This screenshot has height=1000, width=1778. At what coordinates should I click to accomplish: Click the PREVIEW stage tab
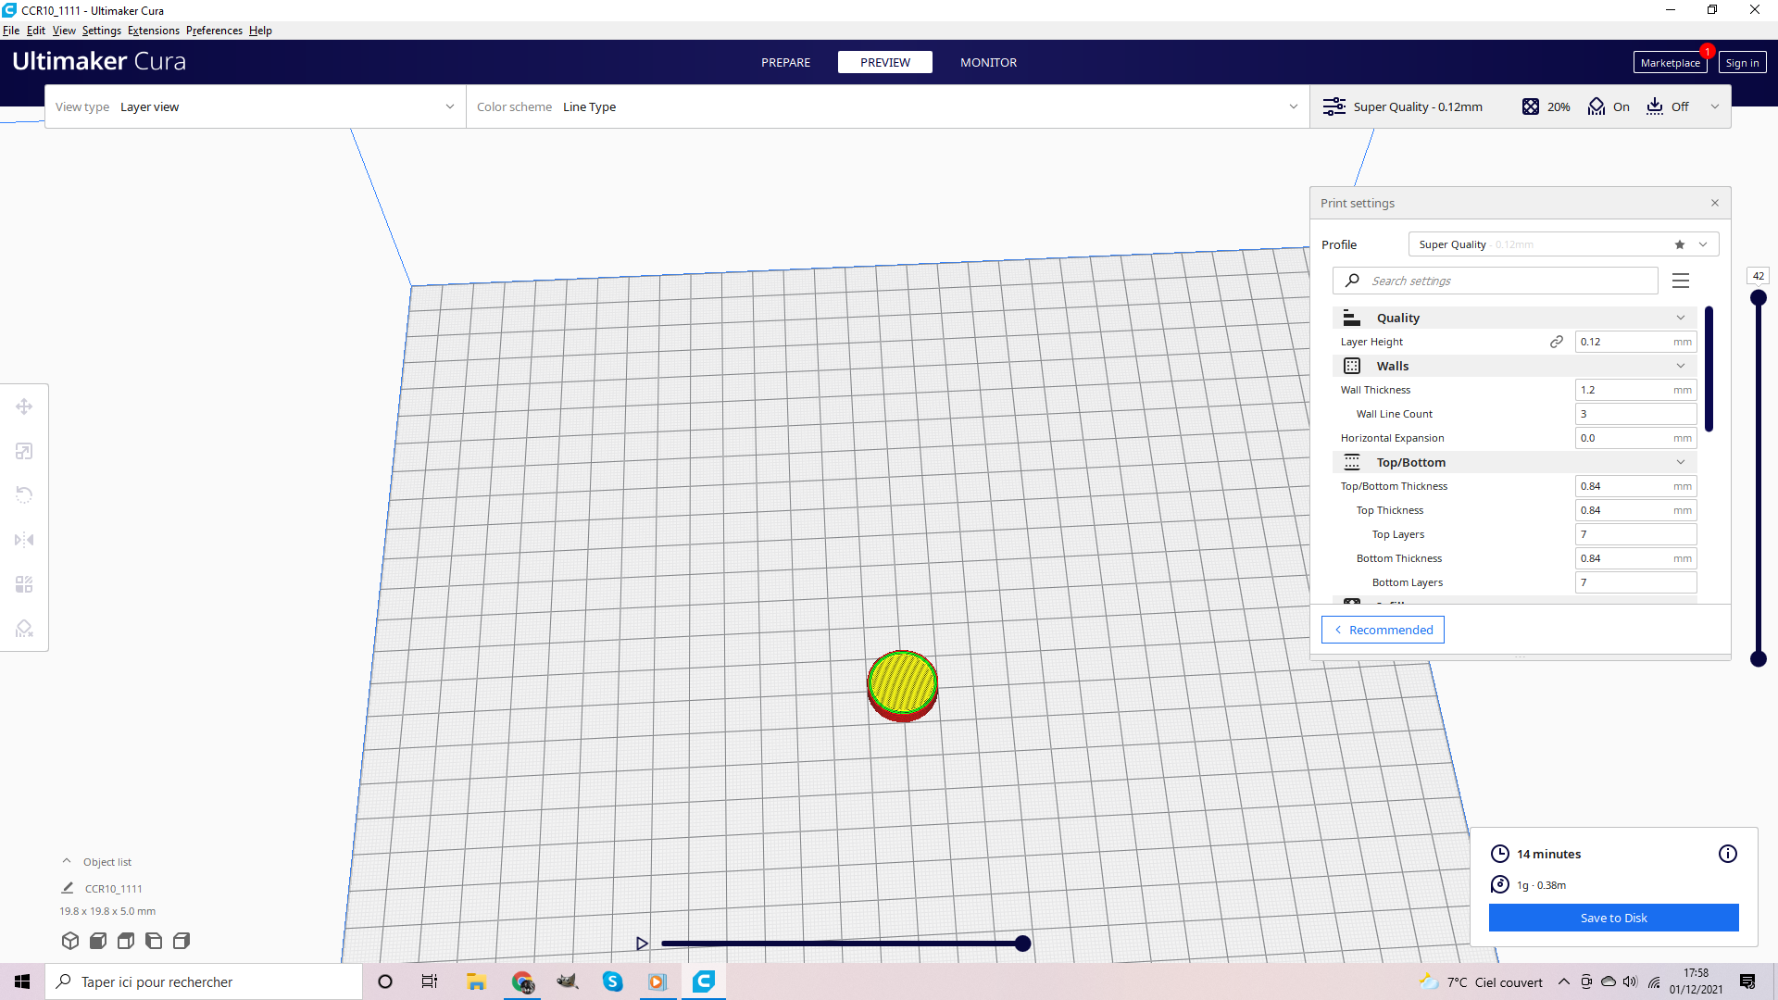click(x=885, y=62)
